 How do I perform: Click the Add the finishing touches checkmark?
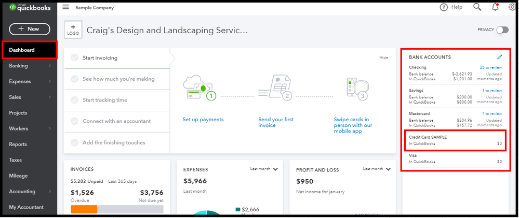tap(74, 142)
